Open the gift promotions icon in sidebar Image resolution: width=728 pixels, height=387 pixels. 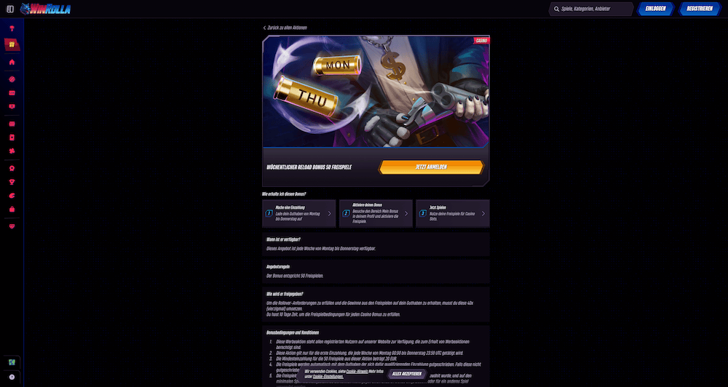click(x=12, y=44)
